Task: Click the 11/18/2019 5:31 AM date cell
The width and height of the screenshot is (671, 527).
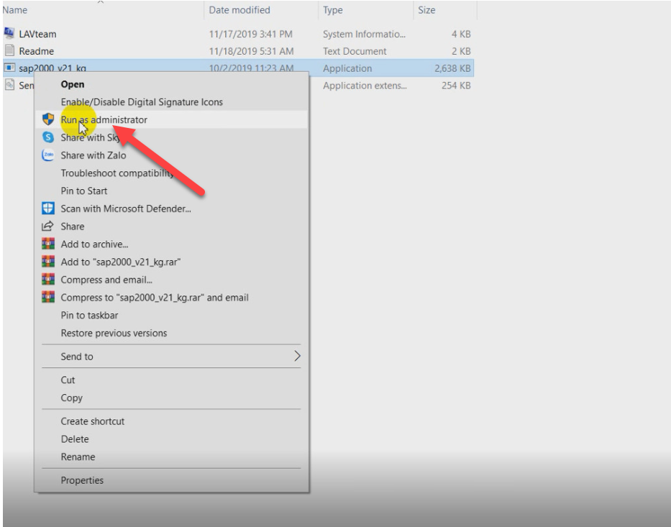Action: (x=251, y=51)
